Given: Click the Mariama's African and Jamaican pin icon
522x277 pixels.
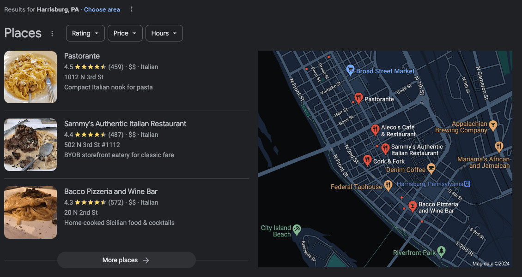Looking at the screenshot, I should coord(498,147).
